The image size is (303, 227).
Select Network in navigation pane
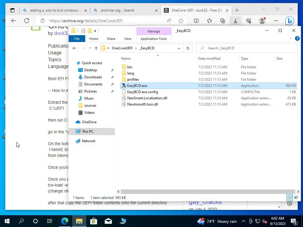point(88,141)
